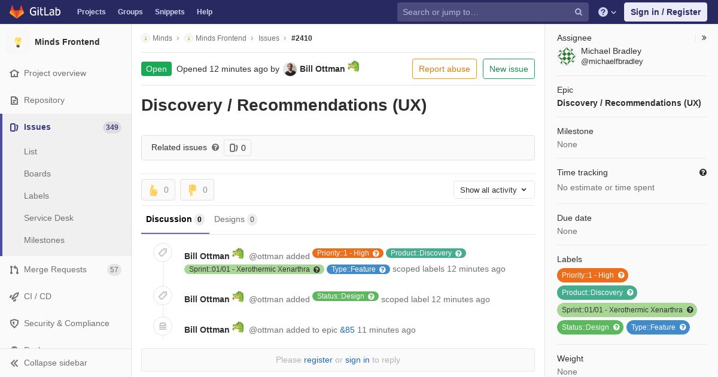Click the Minds Frontend breadcrumb link
The width and height of the screenshot is (718, 377).
pyautogui.click(x=221, y=38)
